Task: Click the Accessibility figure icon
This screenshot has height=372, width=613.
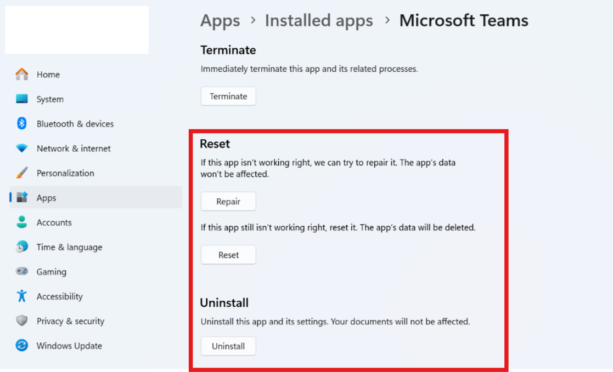Action: pyautogui.click(x=22, y=296)
